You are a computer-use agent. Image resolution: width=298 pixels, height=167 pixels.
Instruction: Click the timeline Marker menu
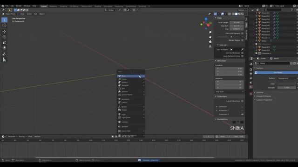coord(37,136)
